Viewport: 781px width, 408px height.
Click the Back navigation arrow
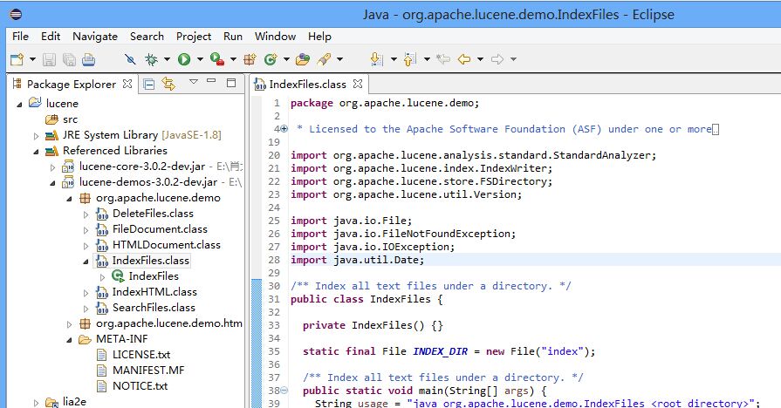point(464,59)
